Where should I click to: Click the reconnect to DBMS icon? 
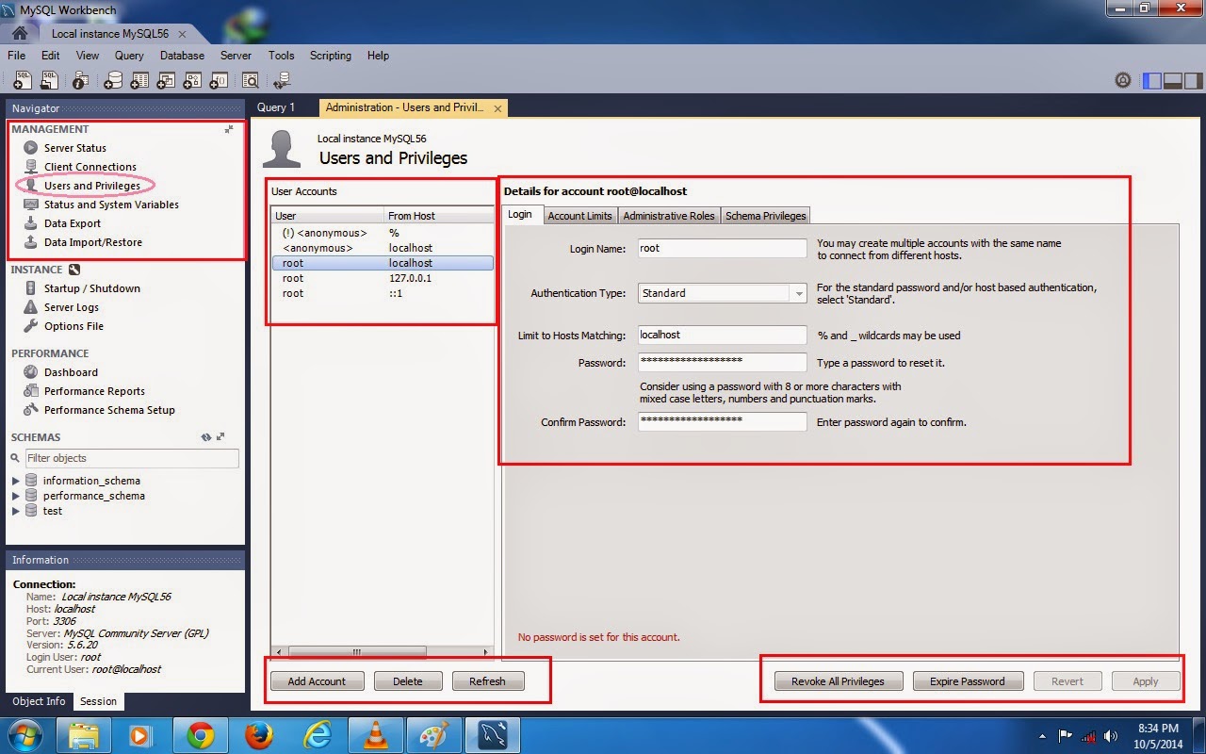282,81
